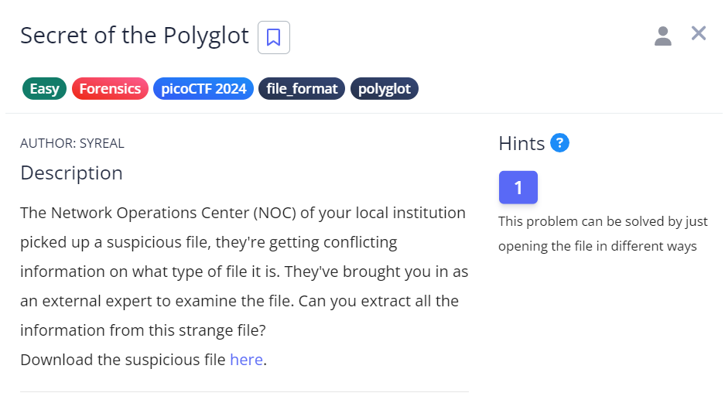Close the challenge dialog with X
725x410 pixels.
[699, 33]
